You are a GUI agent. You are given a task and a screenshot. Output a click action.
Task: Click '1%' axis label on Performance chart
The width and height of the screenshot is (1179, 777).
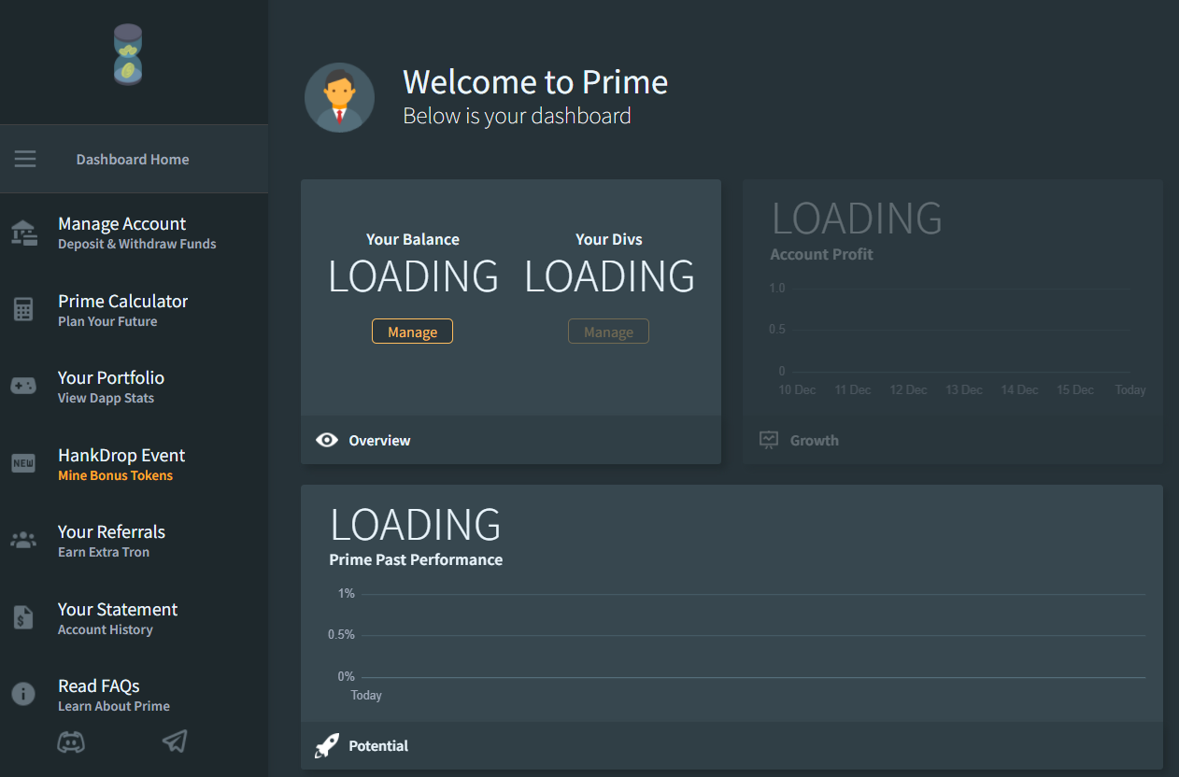(x=347, y=593)
